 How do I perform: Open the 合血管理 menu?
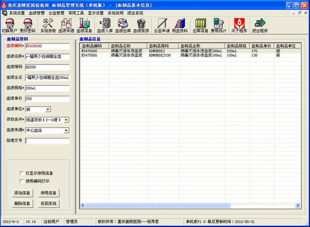click(x=57, y=13)
